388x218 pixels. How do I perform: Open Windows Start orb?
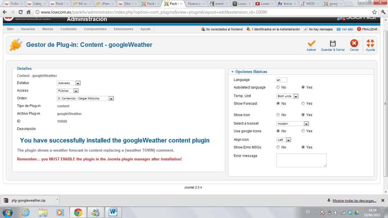pos(8,212)
